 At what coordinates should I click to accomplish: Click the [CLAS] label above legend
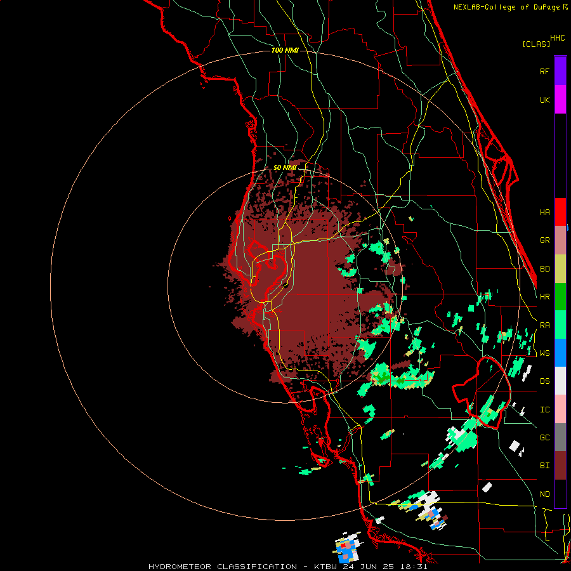pyautogui.click(x=536, y=44)
